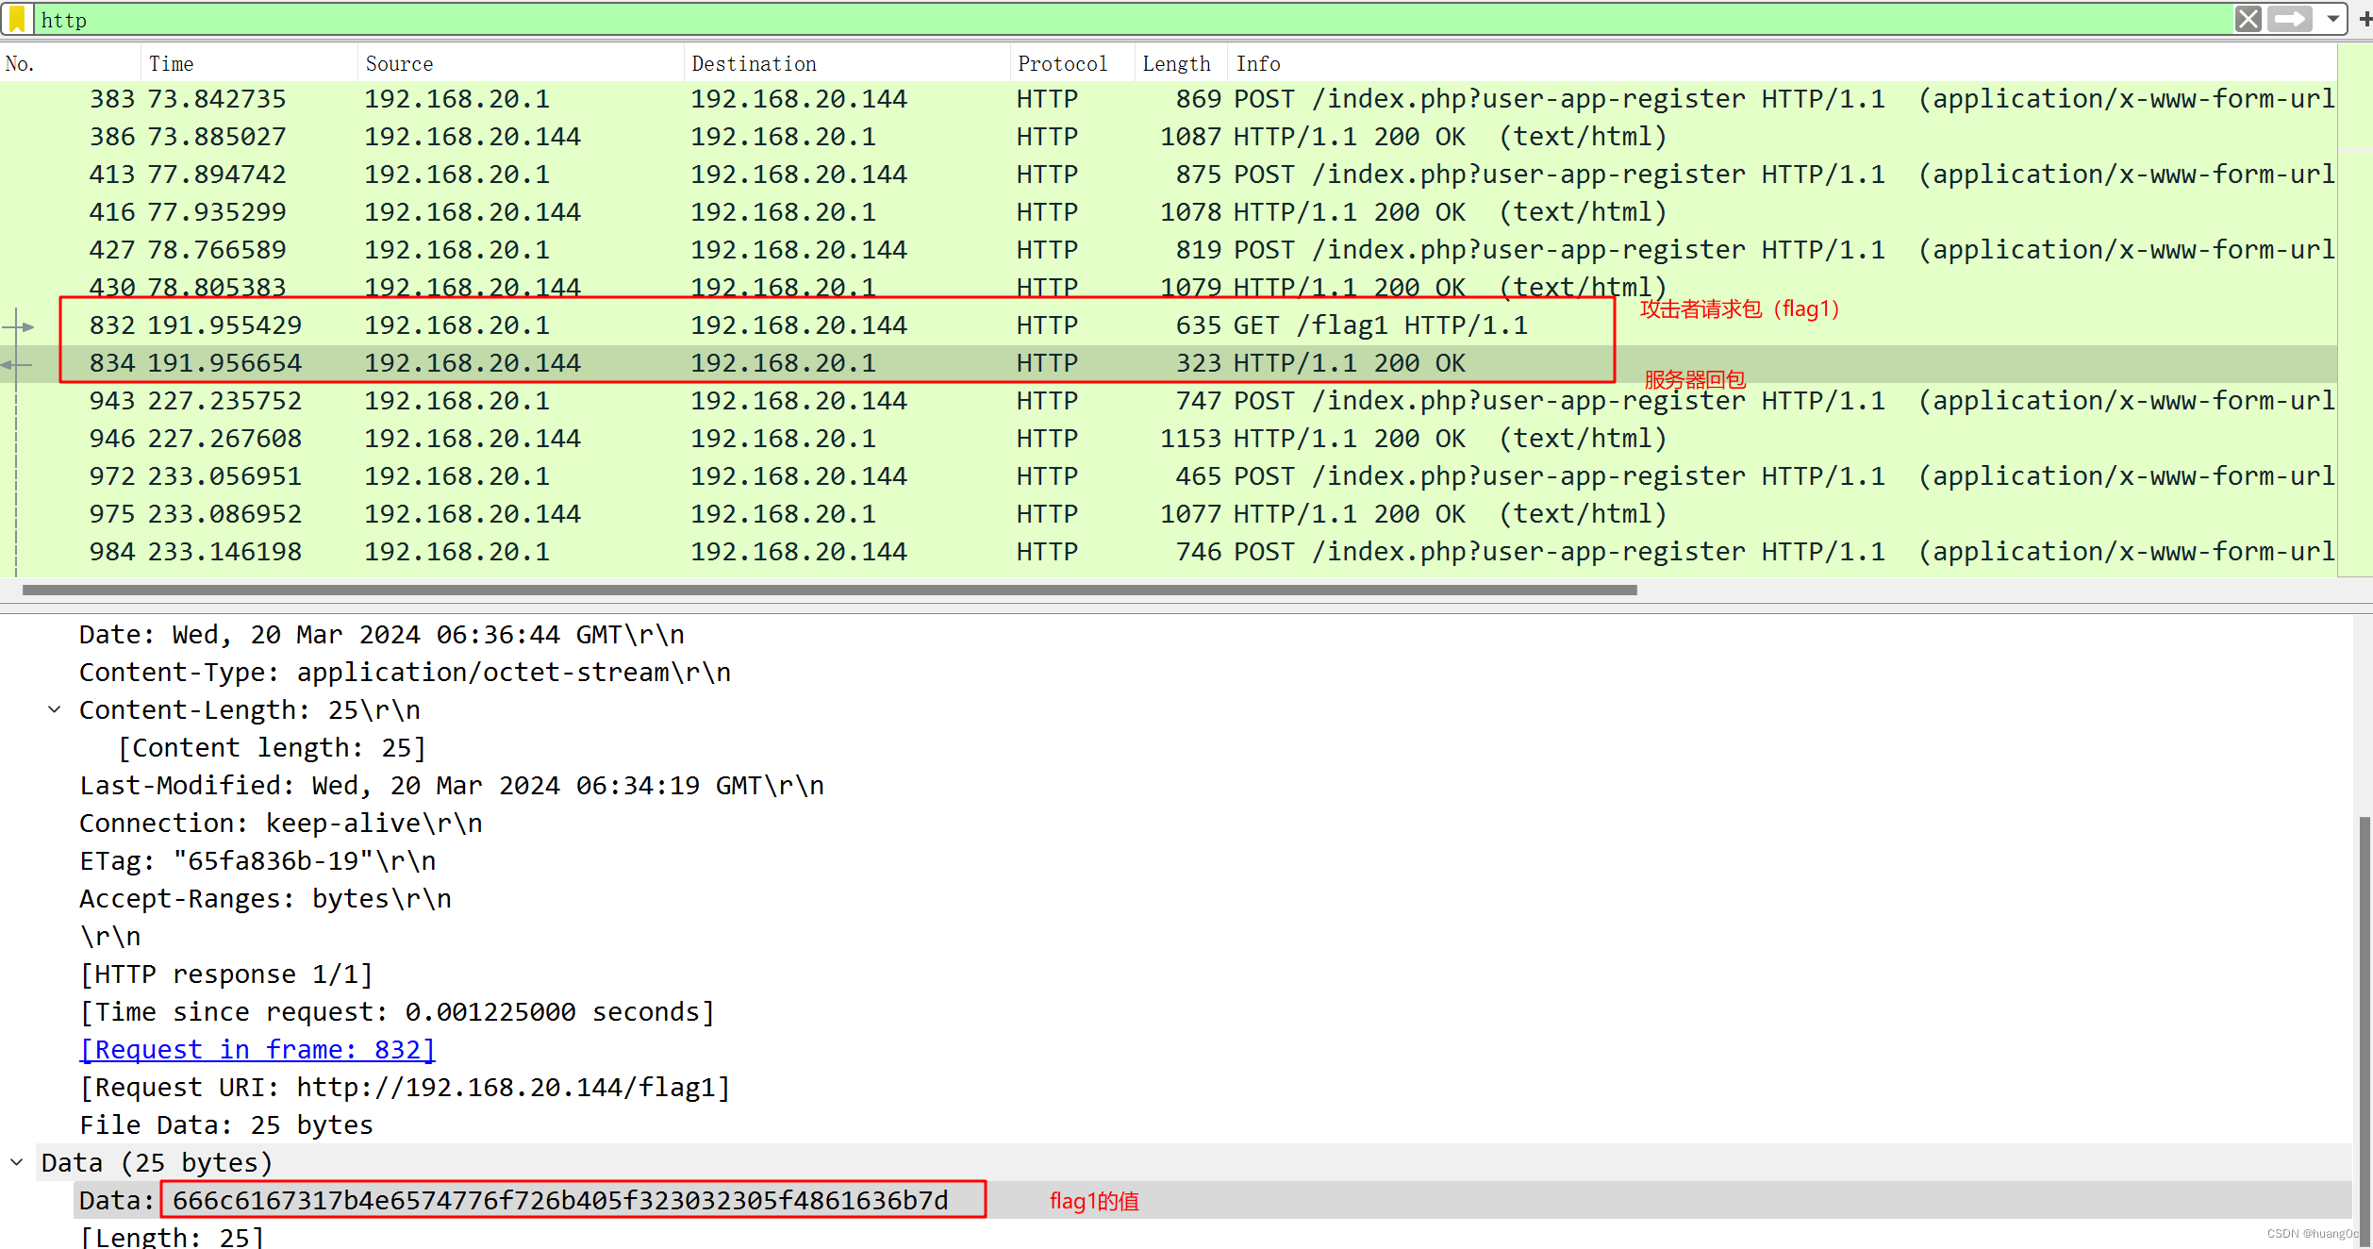Select the Last-Modified header line

[452, 786]
